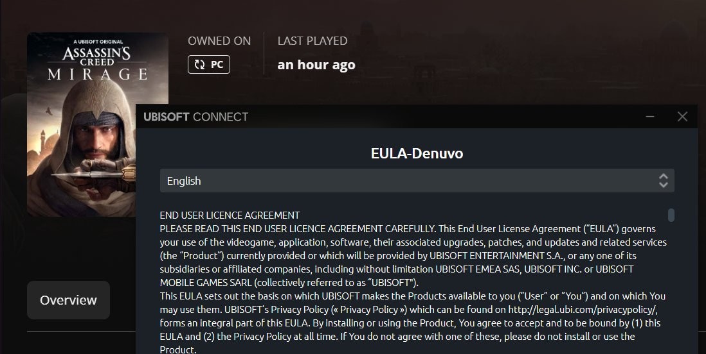Click the OWNED ON label
The height and width of the screenshot is (354, 706).
point(219,41)
